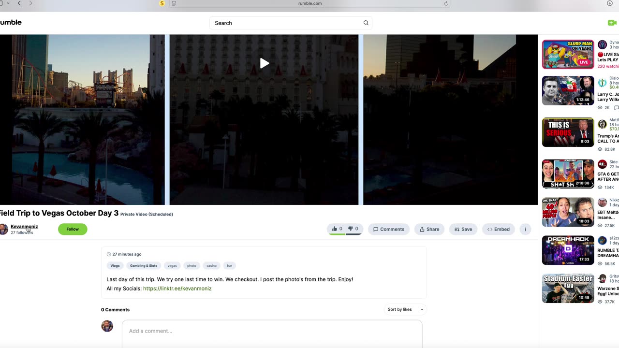The height and width of the screenshot is (348, 619).
Task: Click the Private Video (Scheduled) label
Action: coord(147,214)
